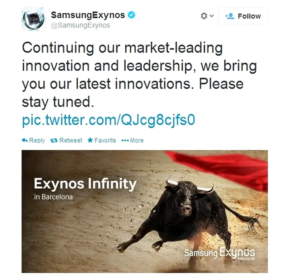This screenshot has height=278, width=290.
Task: Click the add-person icon on Follow
Action: click(230, 16)
